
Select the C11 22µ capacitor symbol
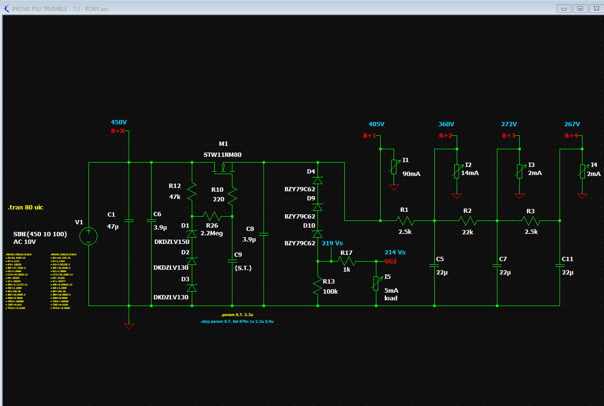tap(560, 264)
